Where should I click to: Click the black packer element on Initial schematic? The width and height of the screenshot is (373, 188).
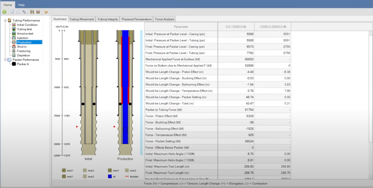pos(83,104)
